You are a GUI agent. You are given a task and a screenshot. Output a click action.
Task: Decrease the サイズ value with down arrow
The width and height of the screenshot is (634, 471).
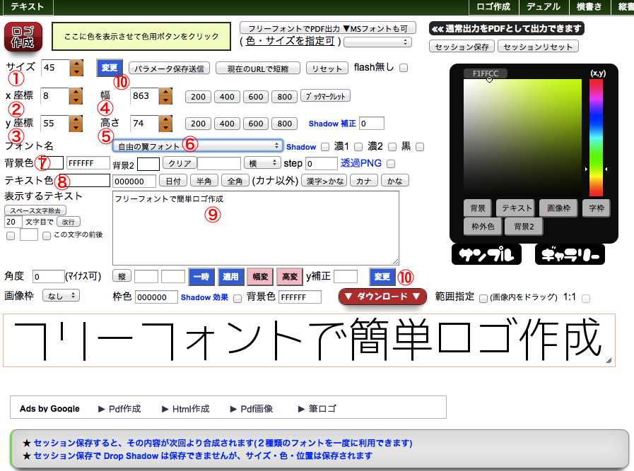point(76,72)
